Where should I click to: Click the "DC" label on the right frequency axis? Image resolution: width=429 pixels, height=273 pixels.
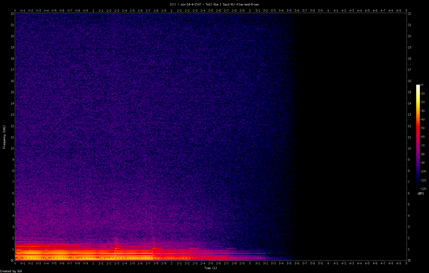(410, 260)
